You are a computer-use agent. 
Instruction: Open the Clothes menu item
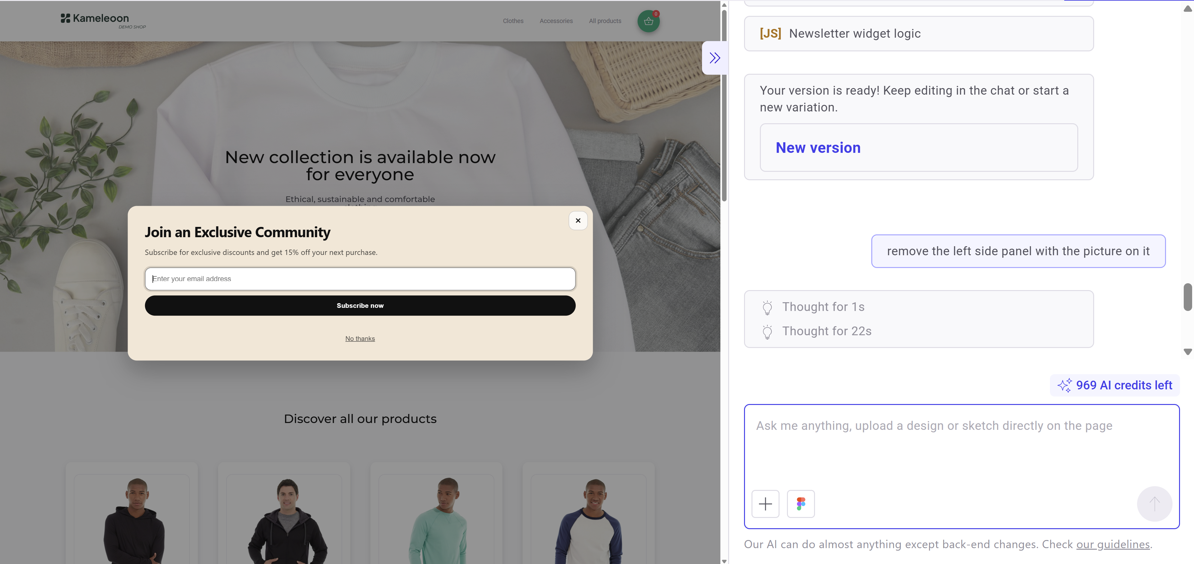[513, 21]
